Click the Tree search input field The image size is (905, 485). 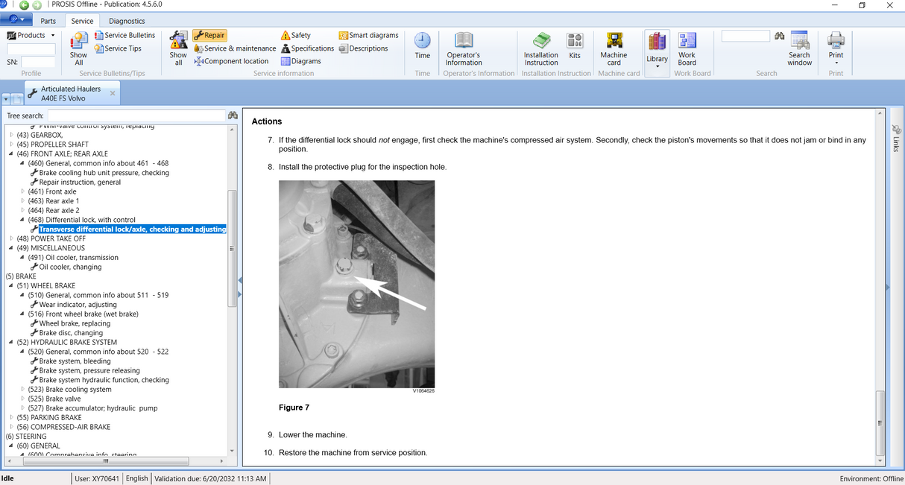pos(136,115)
